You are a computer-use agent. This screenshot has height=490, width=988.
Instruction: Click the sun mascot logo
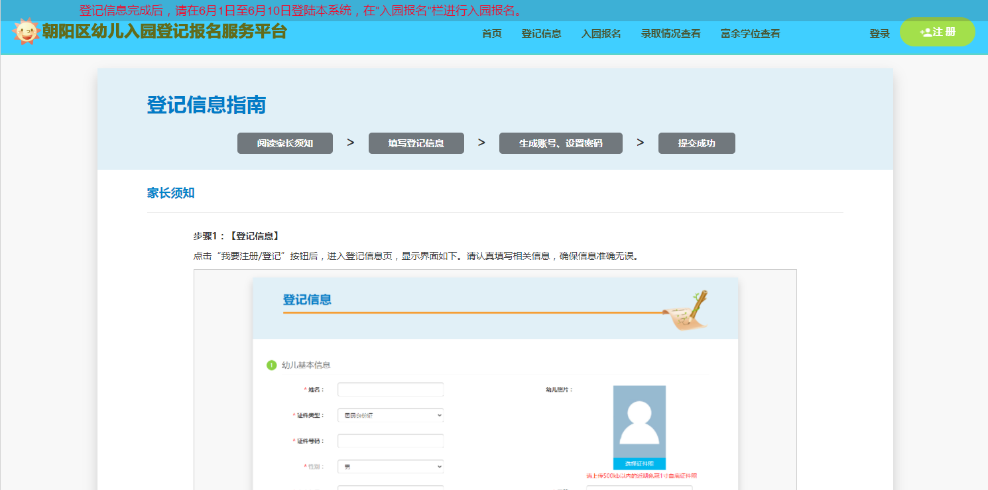(27, 31)
